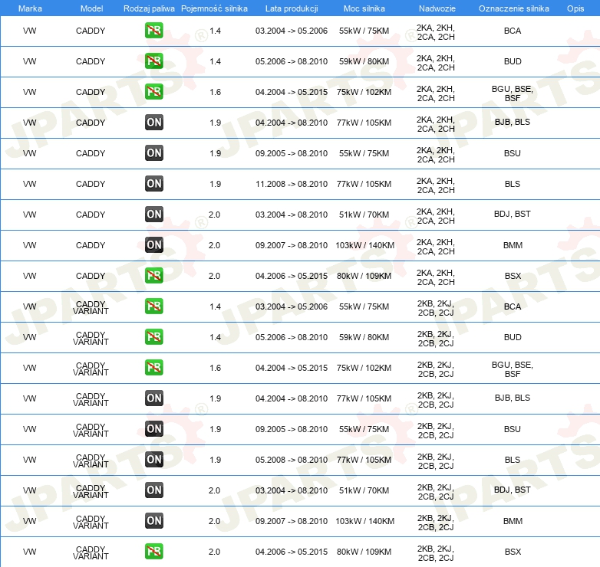
Task: Select engine code BUD in CADDY VARIANT row
Action: 513,337
